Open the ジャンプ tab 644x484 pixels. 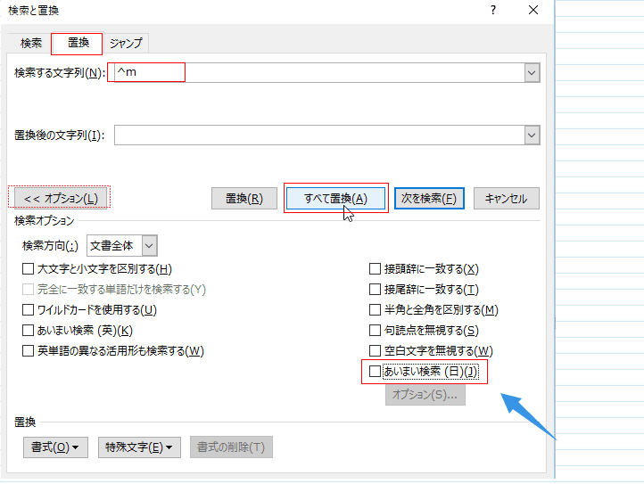tap(126, 43)
